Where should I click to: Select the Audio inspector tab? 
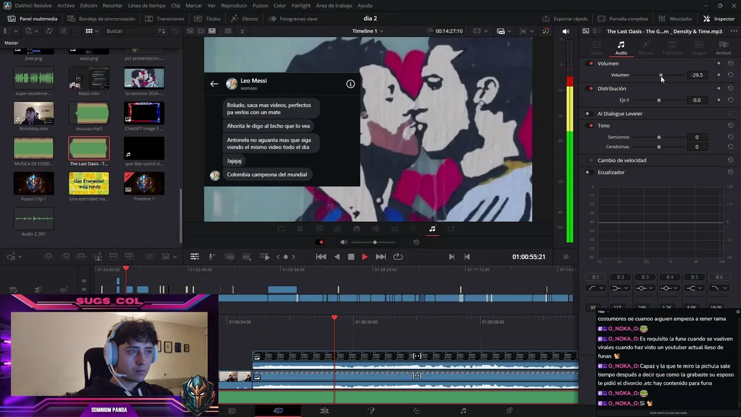coord(621,47)
